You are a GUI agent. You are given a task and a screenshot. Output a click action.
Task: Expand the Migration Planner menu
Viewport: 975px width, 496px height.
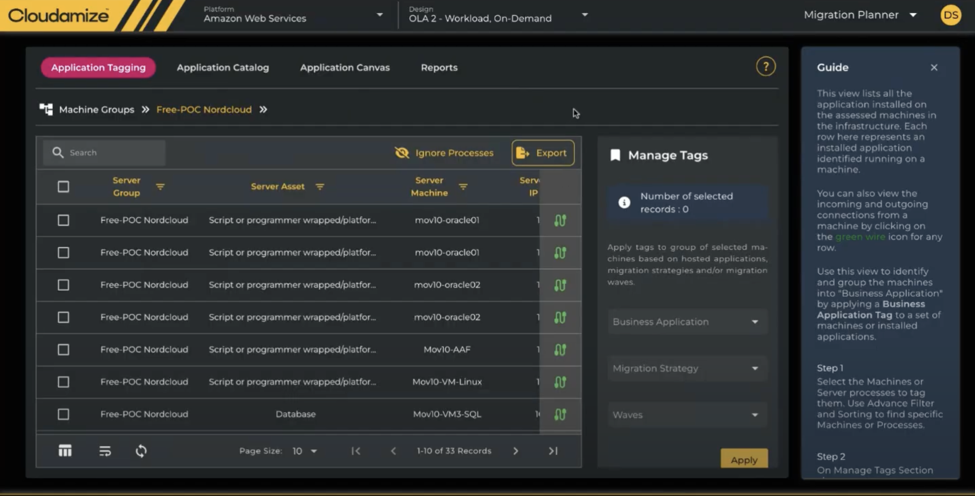pos(860,15)
